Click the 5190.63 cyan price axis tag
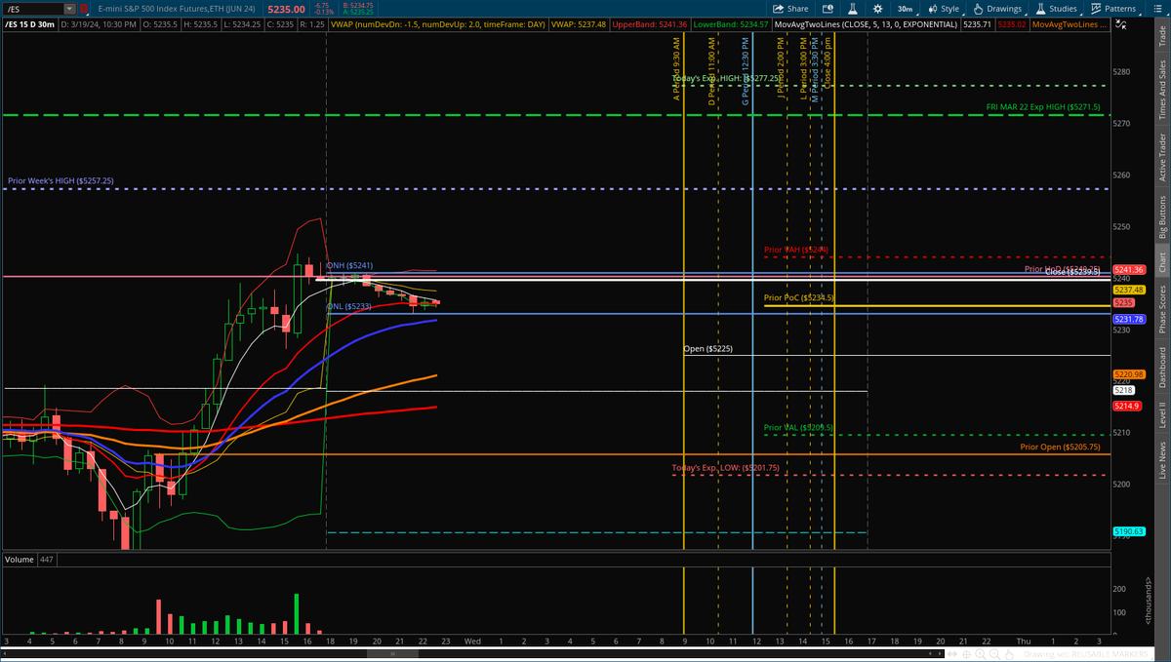 pyautogui.click(x=1127, y=531)
